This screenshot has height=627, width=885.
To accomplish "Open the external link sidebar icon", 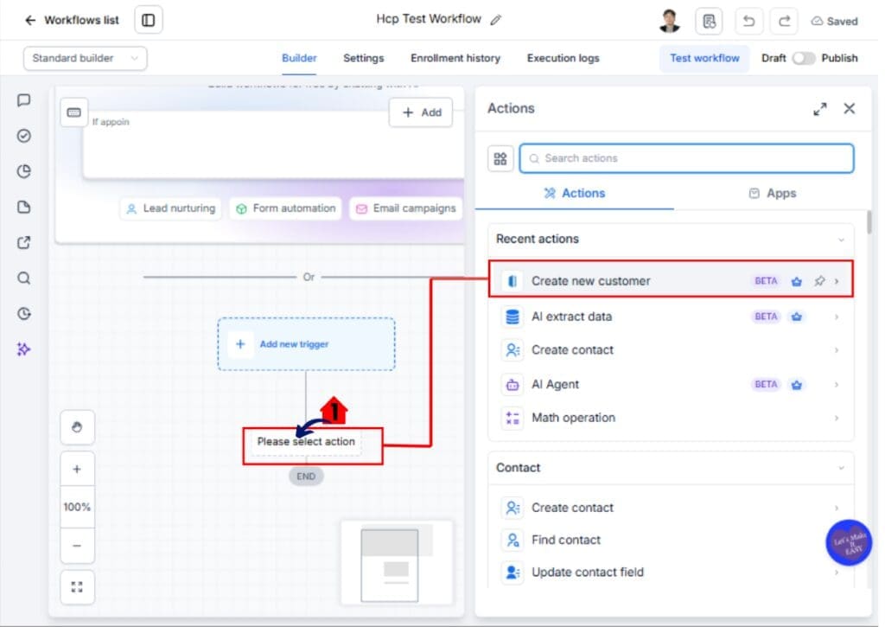I will [x=23, y=242].
